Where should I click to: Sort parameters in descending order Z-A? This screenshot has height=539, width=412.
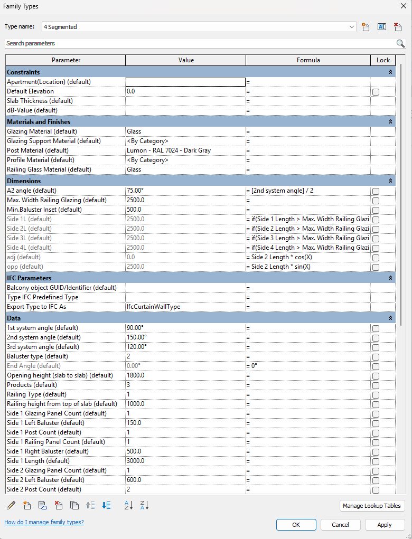[x=144, y=505]
